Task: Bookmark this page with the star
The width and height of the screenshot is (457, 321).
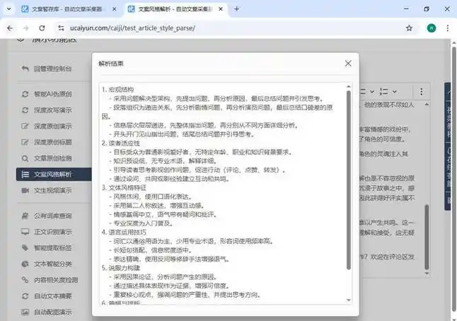Action: [x=409, y=28]
